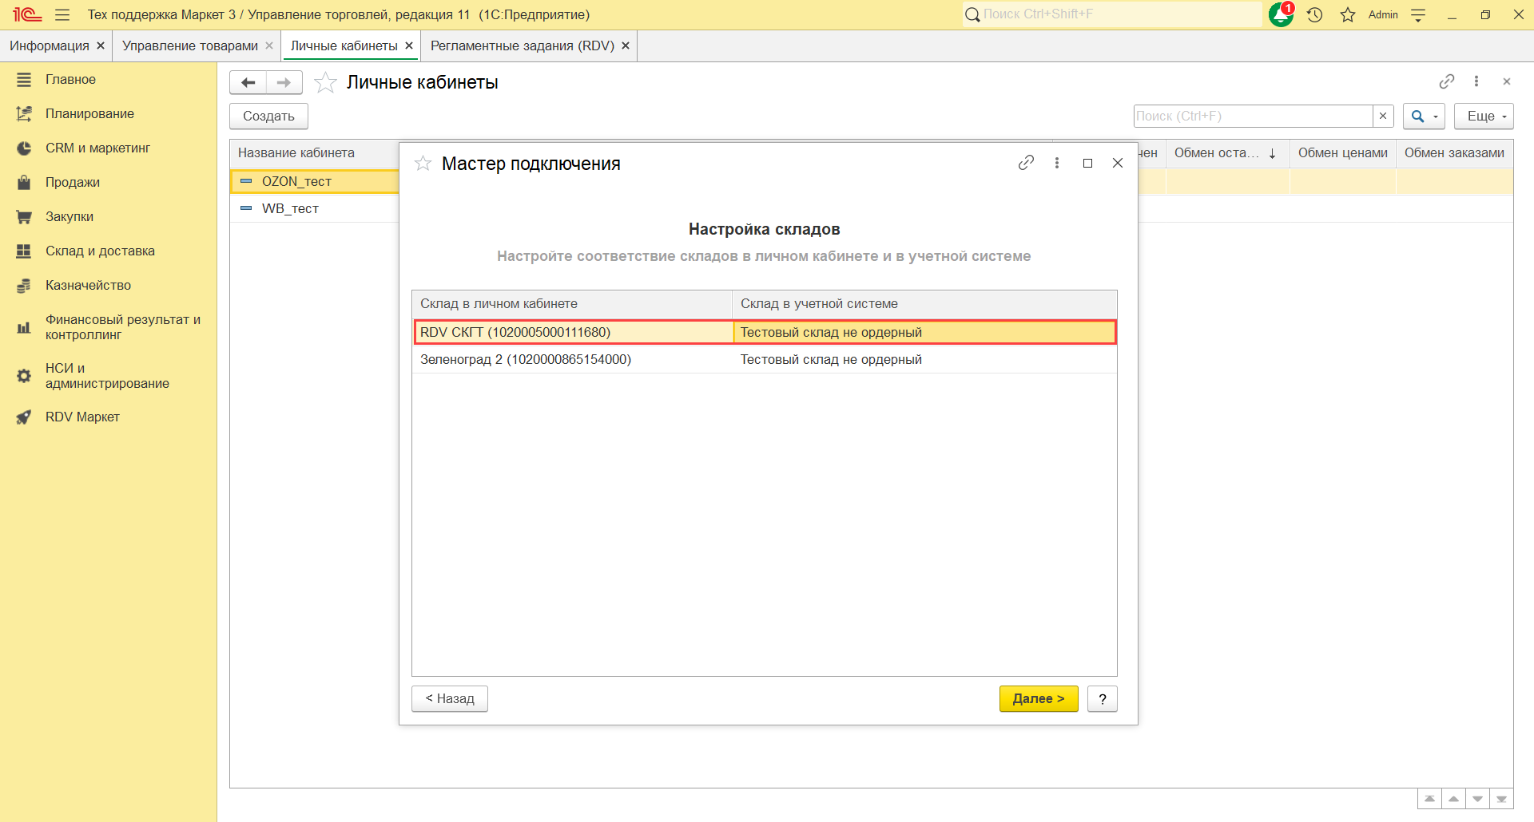
Task: Add Мастер подключения dialog to favorites
Action: pos(423,164)
